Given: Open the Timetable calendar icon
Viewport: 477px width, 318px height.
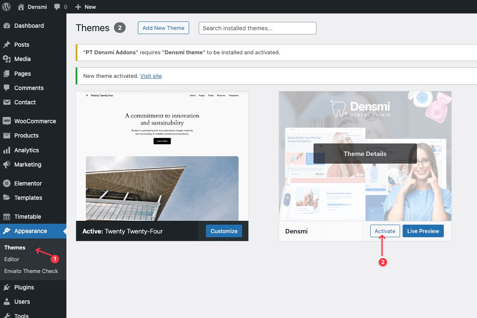Looking at the screenshot, I should pos(7,217).
